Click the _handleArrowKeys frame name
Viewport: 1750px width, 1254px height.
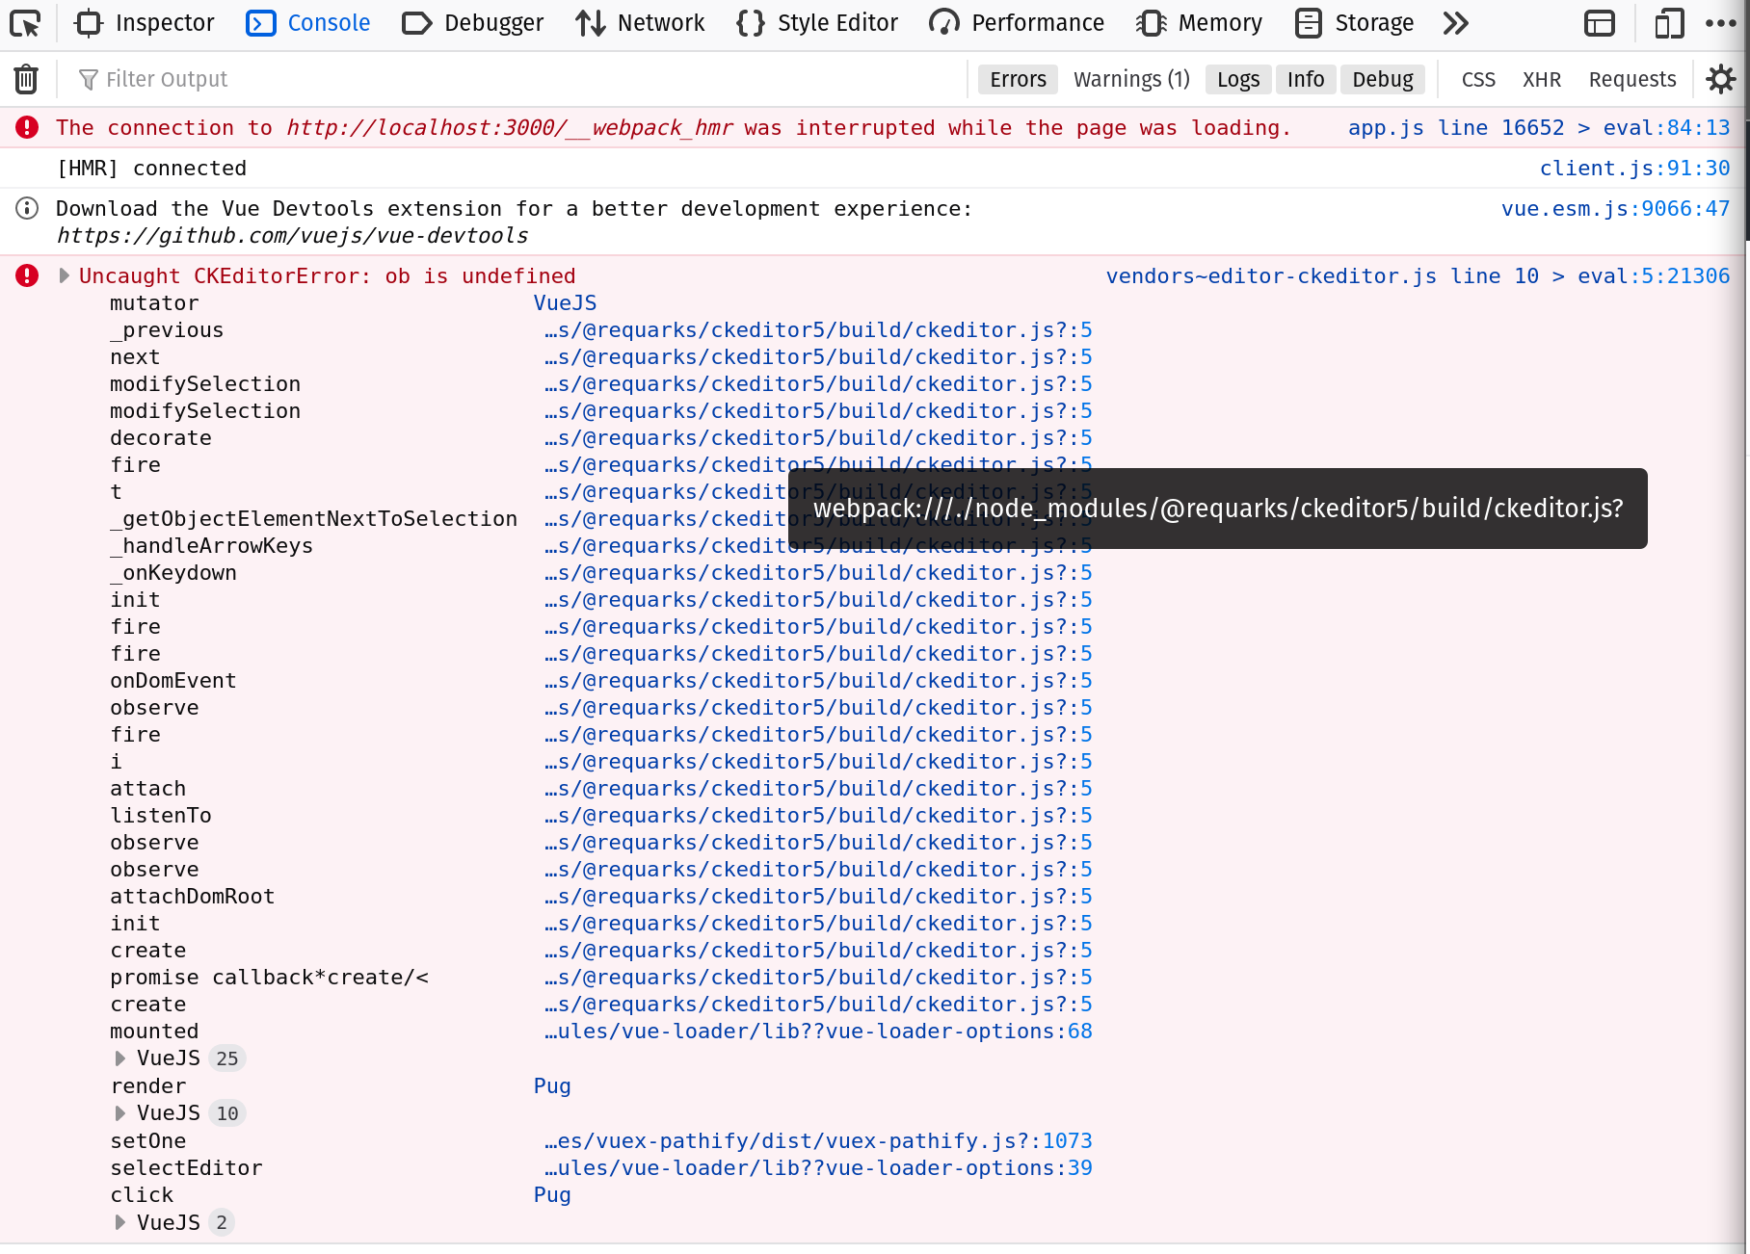coord(211,545)
